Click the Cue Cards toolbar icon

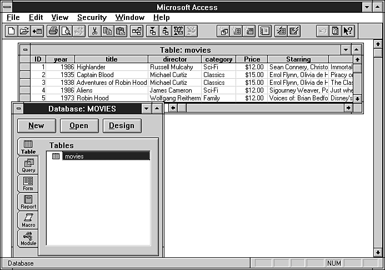tap(335, 31)
